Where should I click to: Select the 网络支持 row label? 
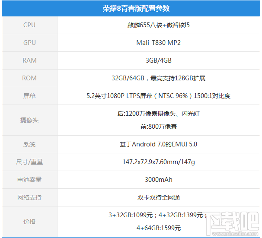pyautogui.click(x=29, y=197)
